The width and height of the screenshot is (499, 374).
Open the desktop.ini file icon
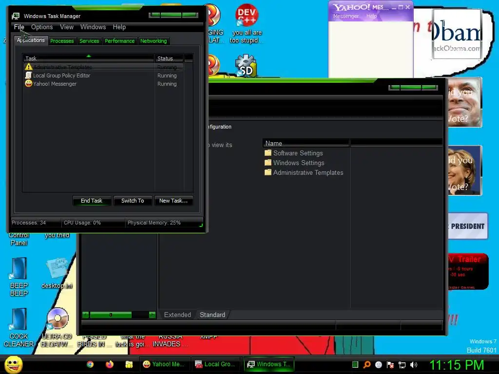pyautogui.click(x=58, y=269)
